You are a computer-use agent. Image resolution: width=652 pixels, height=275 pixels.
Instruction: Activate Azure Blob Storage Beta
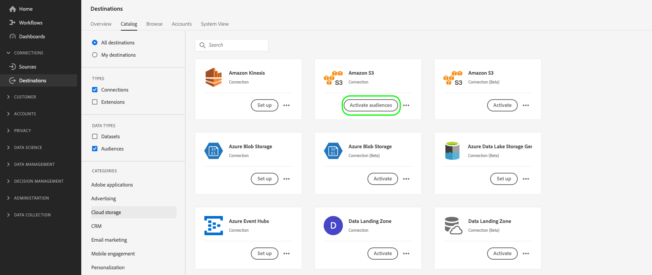click(x=383, y=179)
